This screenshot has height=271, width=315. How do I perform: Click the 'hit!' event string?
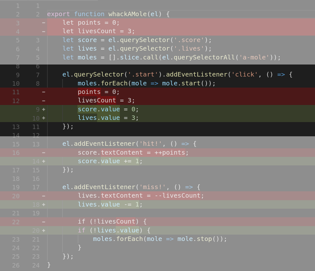coord(151,144)
